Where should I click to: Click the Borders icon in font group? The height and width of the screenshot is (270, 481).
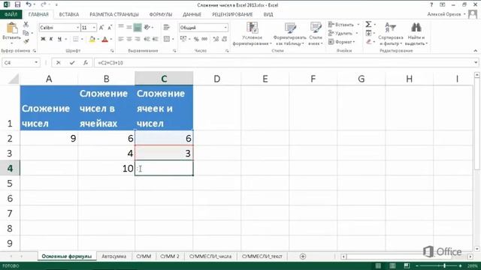point(75,39)
